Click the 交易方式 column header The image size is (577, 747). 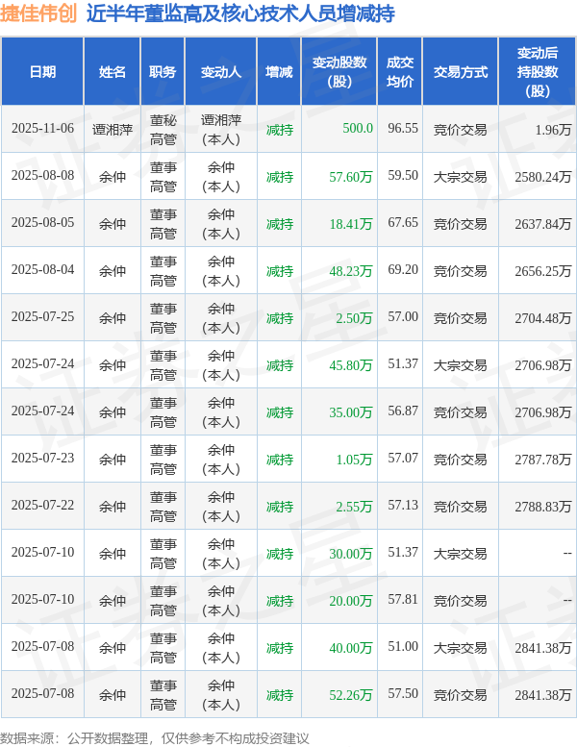[461, 72]
